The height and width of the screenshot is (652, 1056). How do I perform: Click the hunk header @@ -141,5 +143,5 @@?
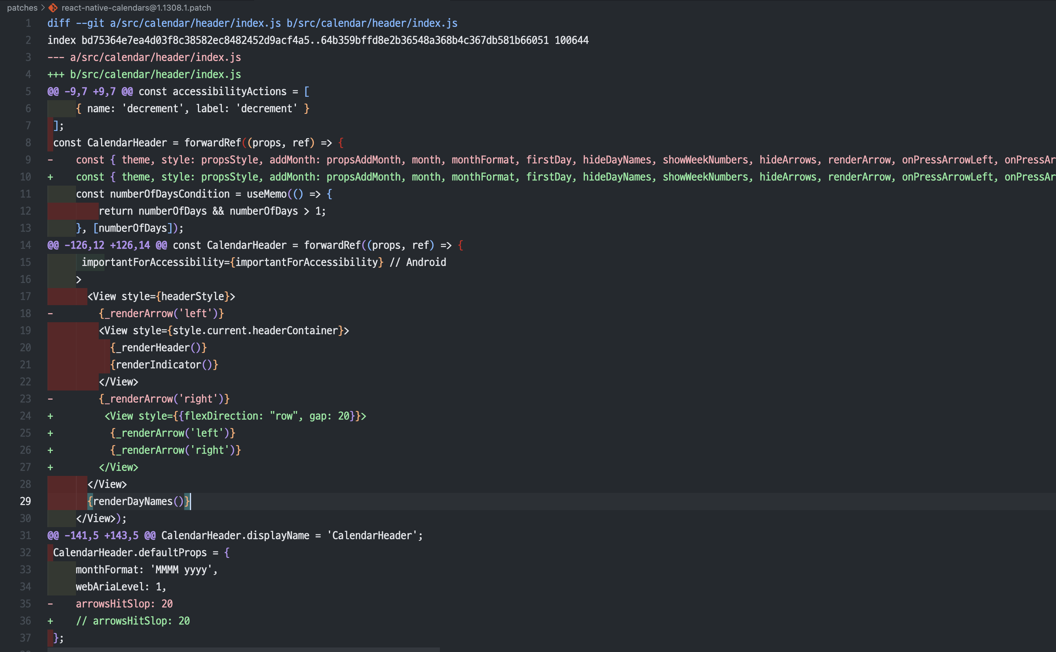click(x=101, y=535)
